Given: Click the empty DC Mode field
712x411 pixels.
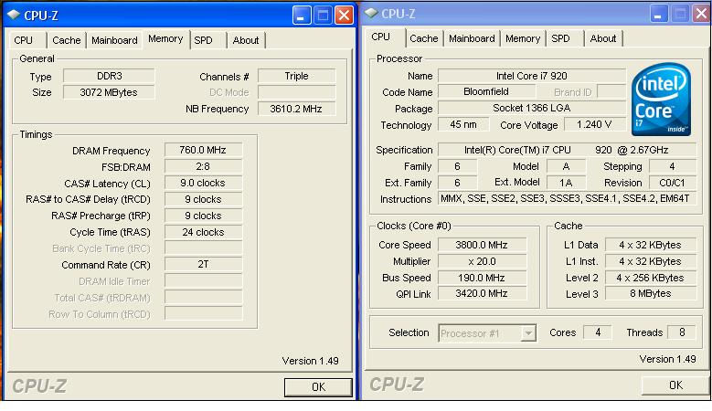Looking at the screenshot, I should 296,92.
